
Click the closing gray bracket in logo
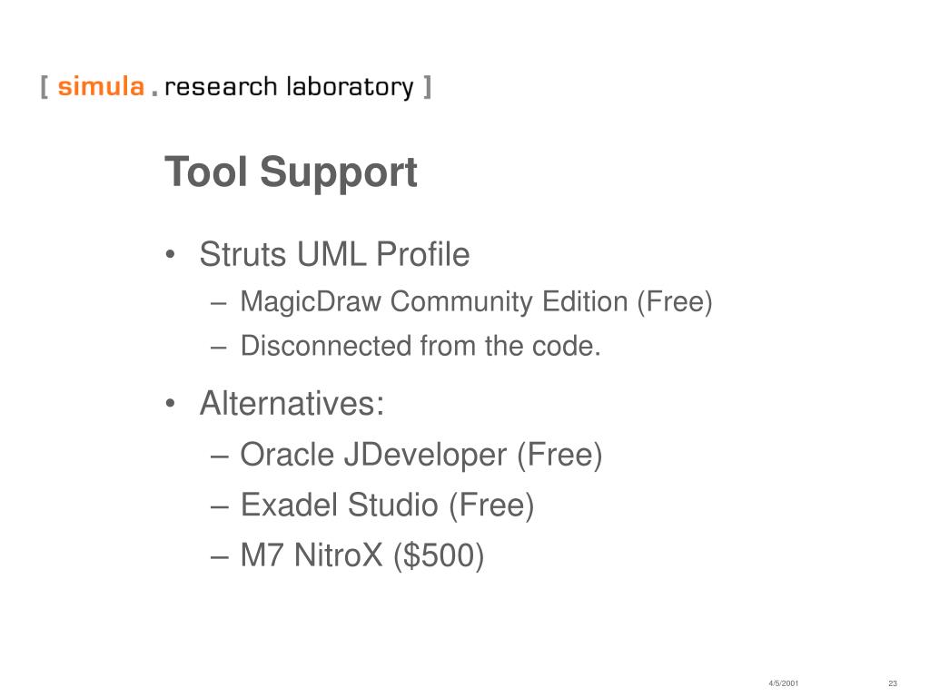[x=427, y=87]
